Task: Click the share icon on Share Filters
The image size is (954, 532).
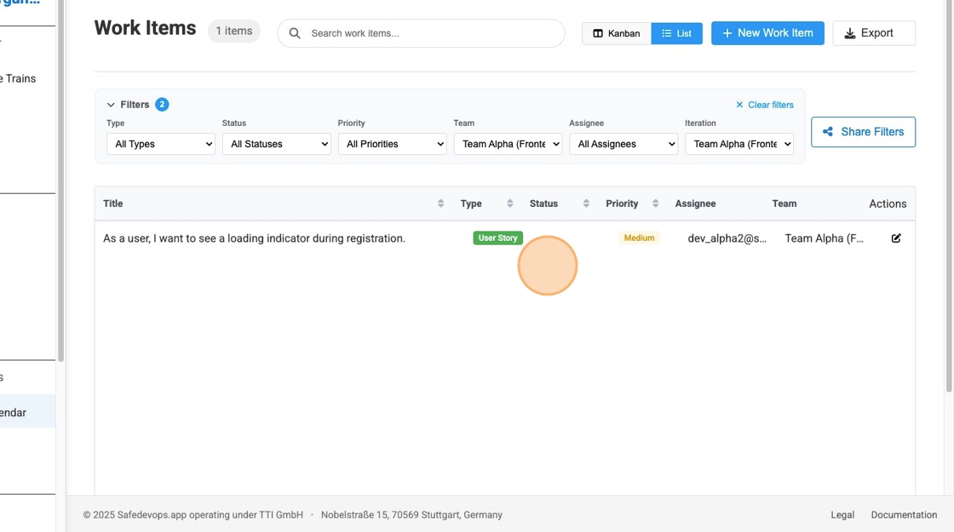Action: click(x=826, y=131)
